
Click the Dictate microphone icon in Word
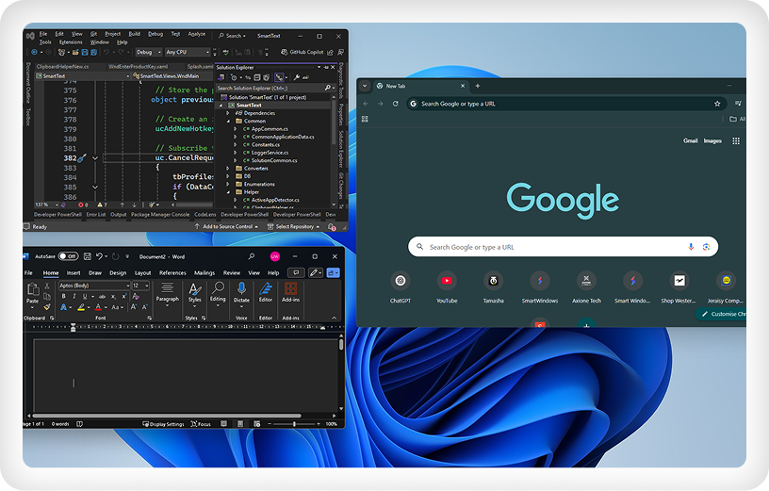pyautogui.click(x=241, y=289)
